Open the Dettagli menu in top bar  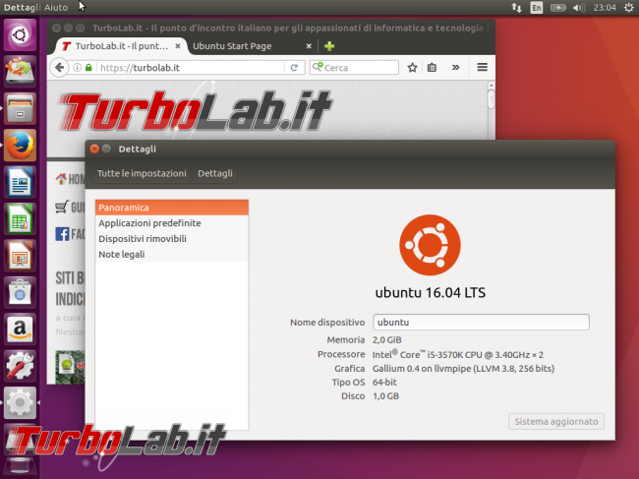(x=22, y=8)
